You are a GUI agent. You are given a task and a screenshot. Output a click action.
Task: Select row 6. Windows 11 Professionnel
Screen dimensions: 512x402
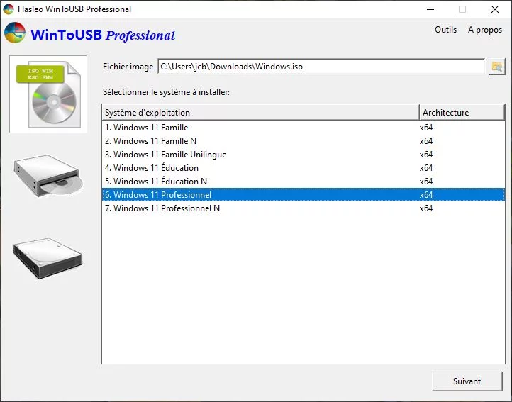coord(304,195)
